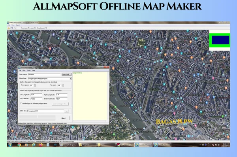Click the red location pin on the map
Viewport: 237px width, 157px height.
pyautogui.click(x=50, y=49)
